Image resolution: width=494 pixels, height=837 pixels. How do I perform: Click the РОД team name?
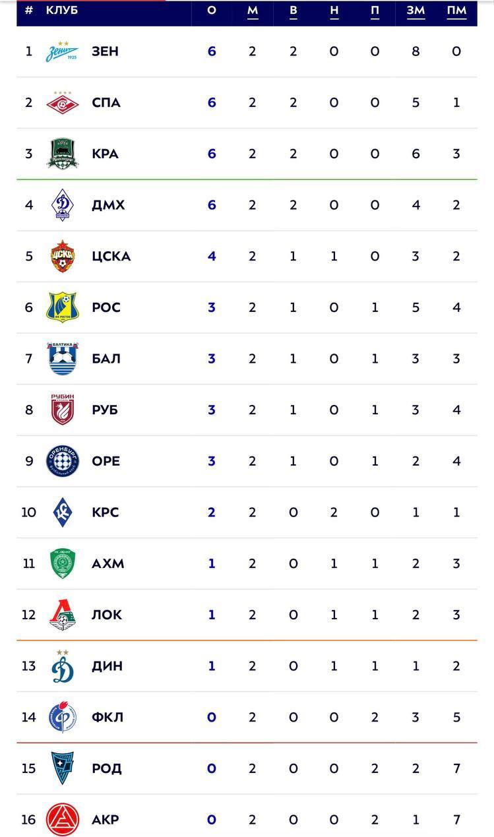pyautogui.click(x=107, y=768)
